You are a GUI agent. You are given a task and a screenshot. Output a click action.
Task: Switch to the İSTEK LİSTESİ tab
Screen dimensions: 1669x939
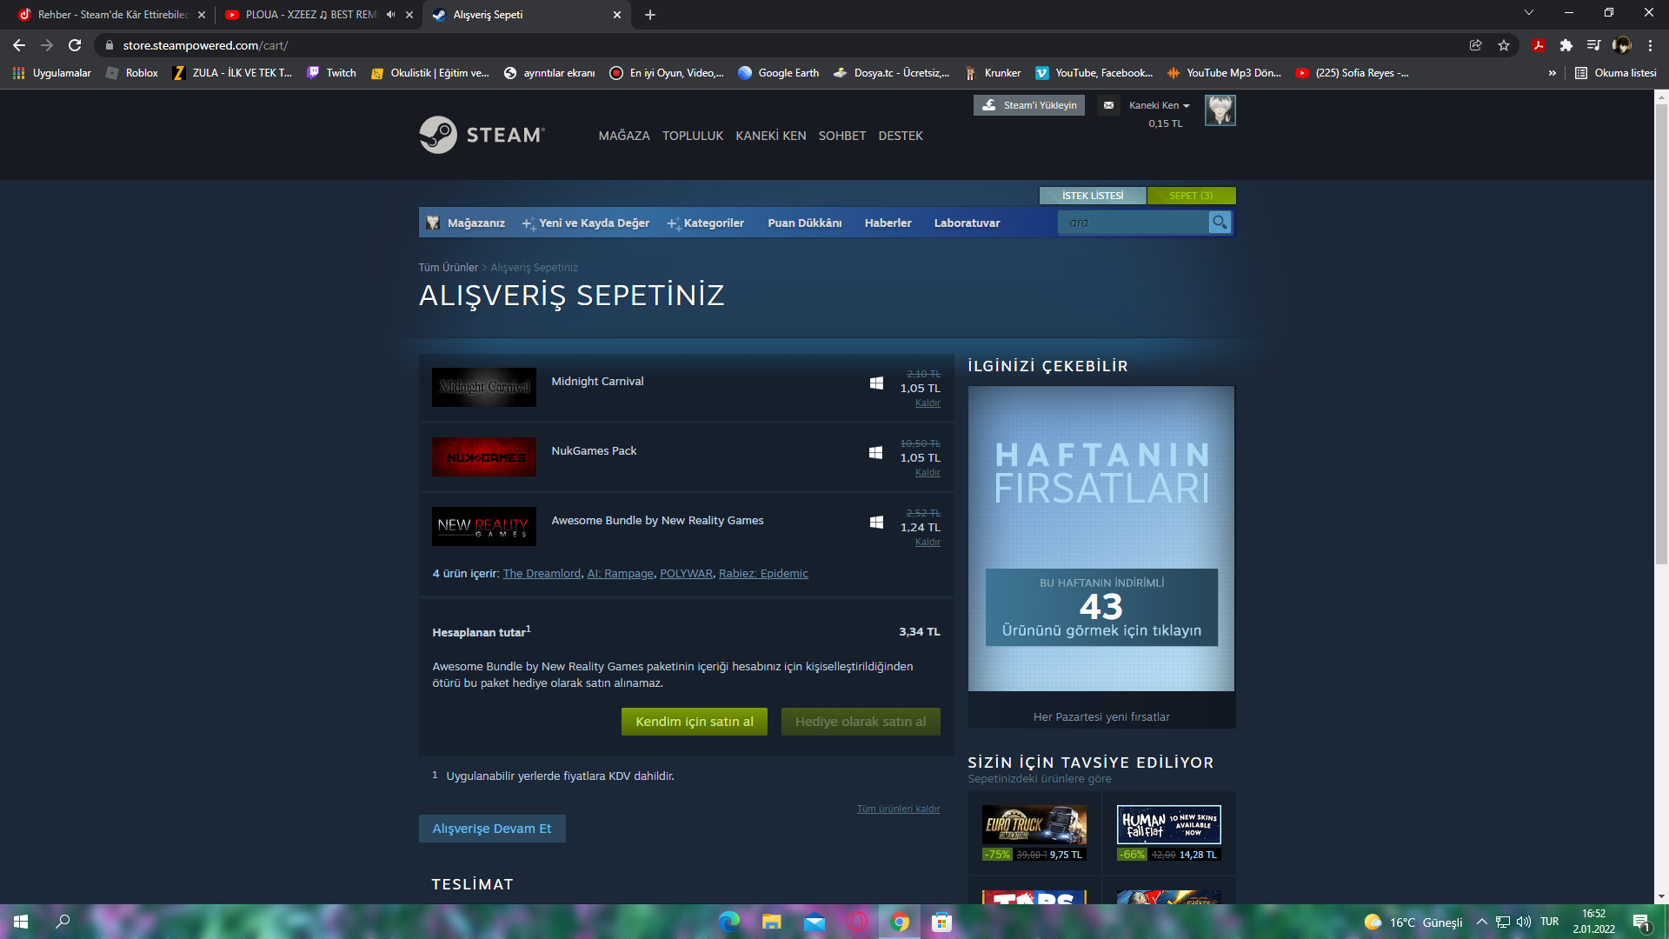(1092, 196)
